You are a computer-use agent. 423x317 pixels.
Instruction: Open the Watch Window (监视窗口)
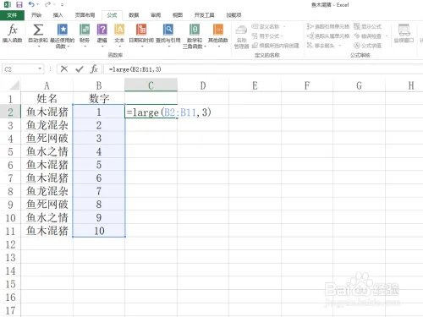[x=404, y=33]
